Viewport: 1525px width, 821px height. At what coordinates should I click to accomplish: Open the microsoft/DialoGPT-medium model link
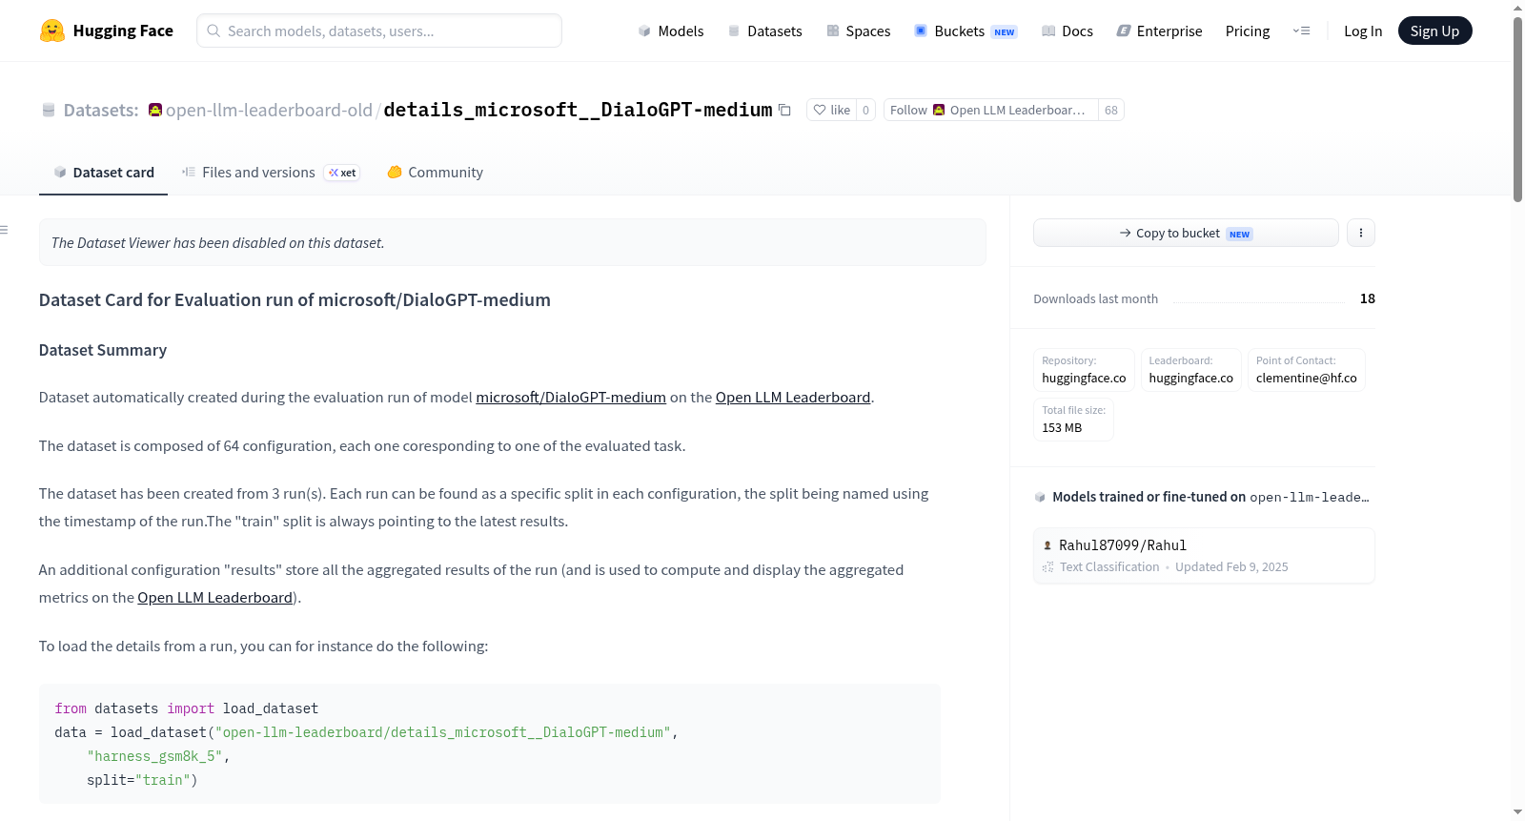(x=571, y=397)
